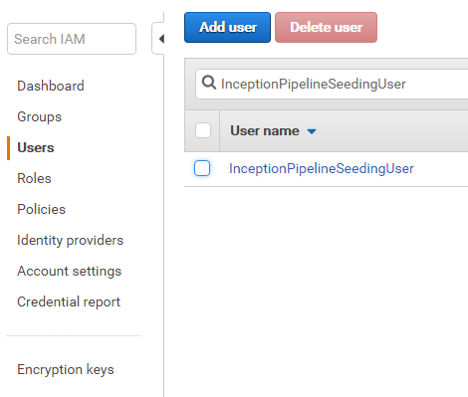Select Users in the sidebar

(x=36, y=147)
